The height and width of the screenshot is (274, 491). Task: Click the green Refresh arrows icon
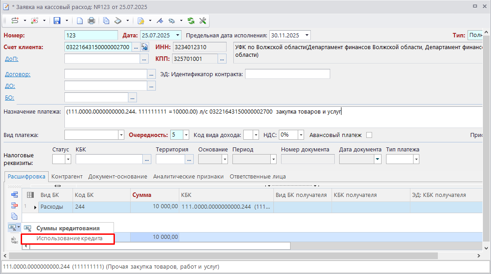(191, 21)
